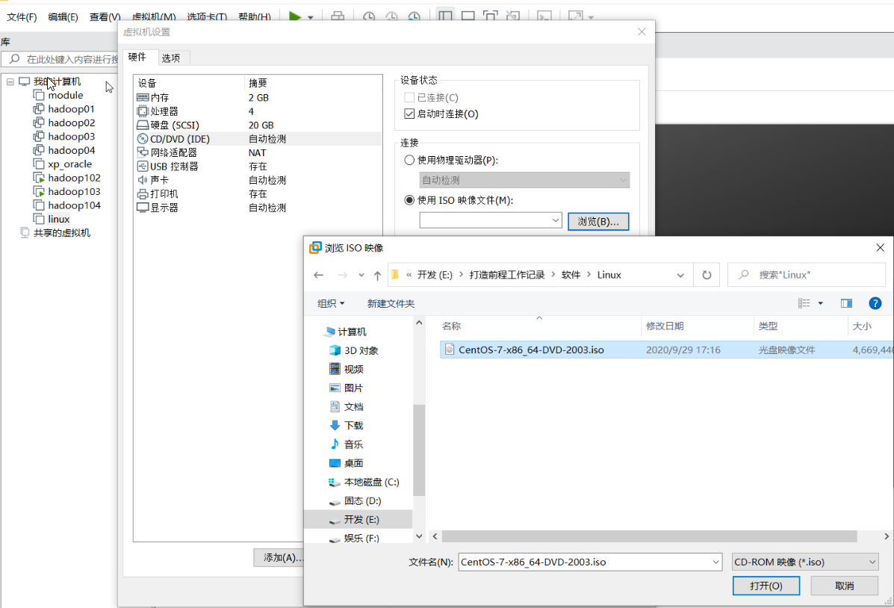
Task: Select the 网络适配器 network adapter row
Action: (x=258, y=152)
